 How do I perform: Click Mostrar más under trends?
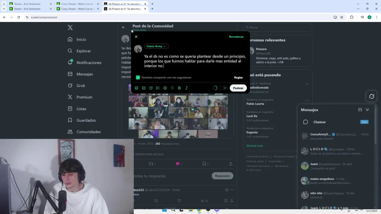point(254,146)
